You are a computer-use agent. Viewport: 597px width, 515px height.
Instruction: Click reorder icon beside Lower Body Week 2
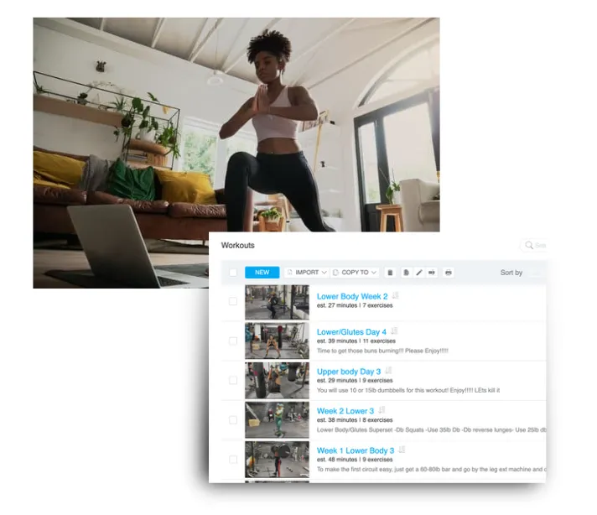point(396,295)
